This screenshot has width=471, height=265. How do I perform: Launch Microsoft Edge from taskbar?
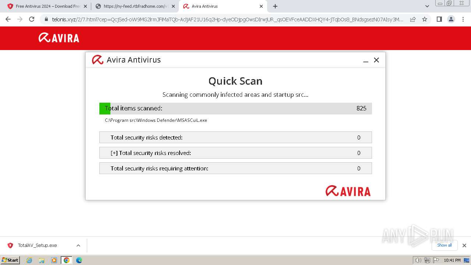(x=79, y=260)
